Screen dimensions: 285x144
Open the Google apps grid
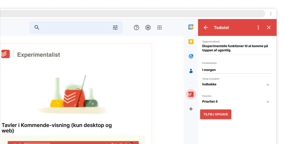[x=160, y=27]
